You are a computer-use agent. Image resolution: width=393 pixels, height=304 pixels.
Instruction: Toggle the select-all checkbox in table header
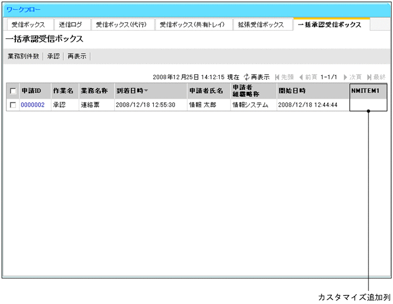coord(13,91)
